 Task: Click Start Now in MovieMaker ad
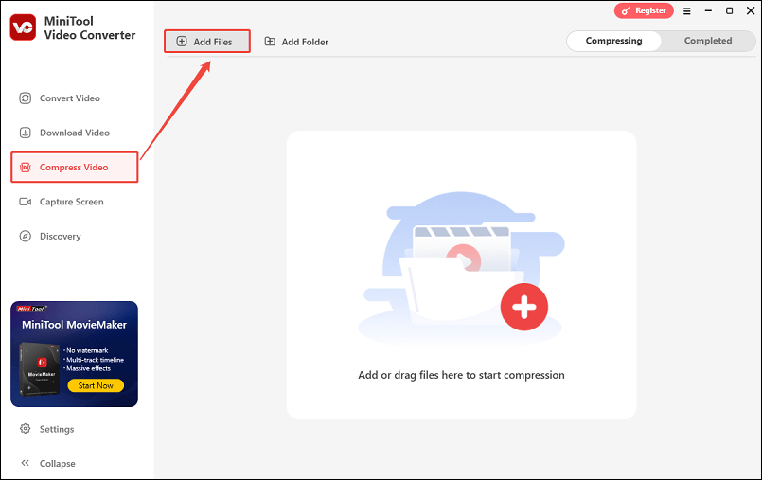(96, 385)
